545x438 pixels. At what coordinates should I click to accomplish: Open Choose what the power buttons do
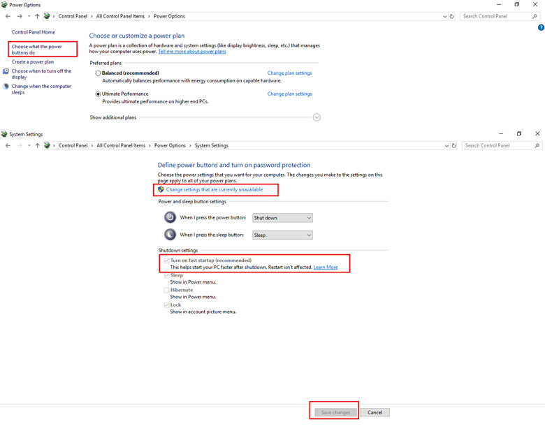pyautogui.click(x=36, y=50)
